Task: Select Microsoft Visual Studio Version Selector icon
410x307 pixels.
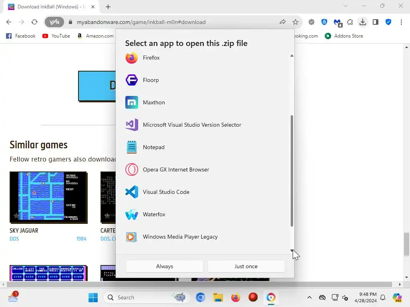Action: (131, 125)
